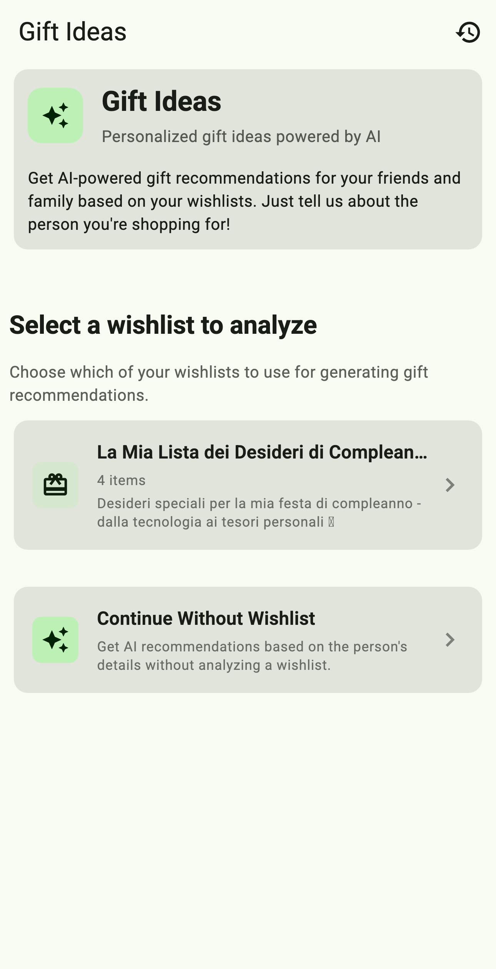
Task: Click the Italian wishlist description text
Action: coord(259,512)
